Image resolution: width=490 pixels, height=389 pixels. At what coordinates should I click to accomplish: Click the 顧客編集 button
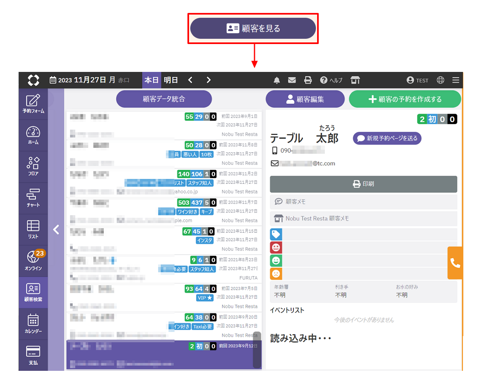305,99
